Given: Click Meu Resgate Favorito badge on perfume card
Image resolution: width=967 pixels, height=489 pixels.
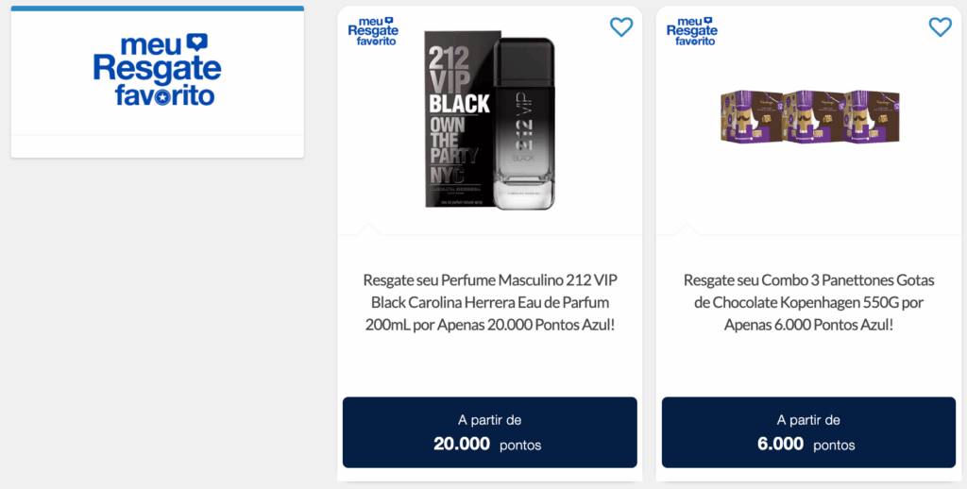Looking at the screenshot, I should pos(373,30).
